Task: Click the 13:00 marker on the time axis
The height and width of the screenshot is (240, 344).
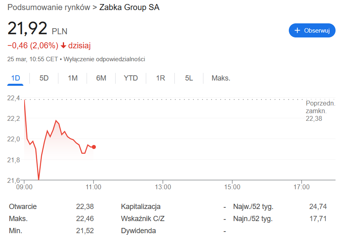Action: (163, 187)
